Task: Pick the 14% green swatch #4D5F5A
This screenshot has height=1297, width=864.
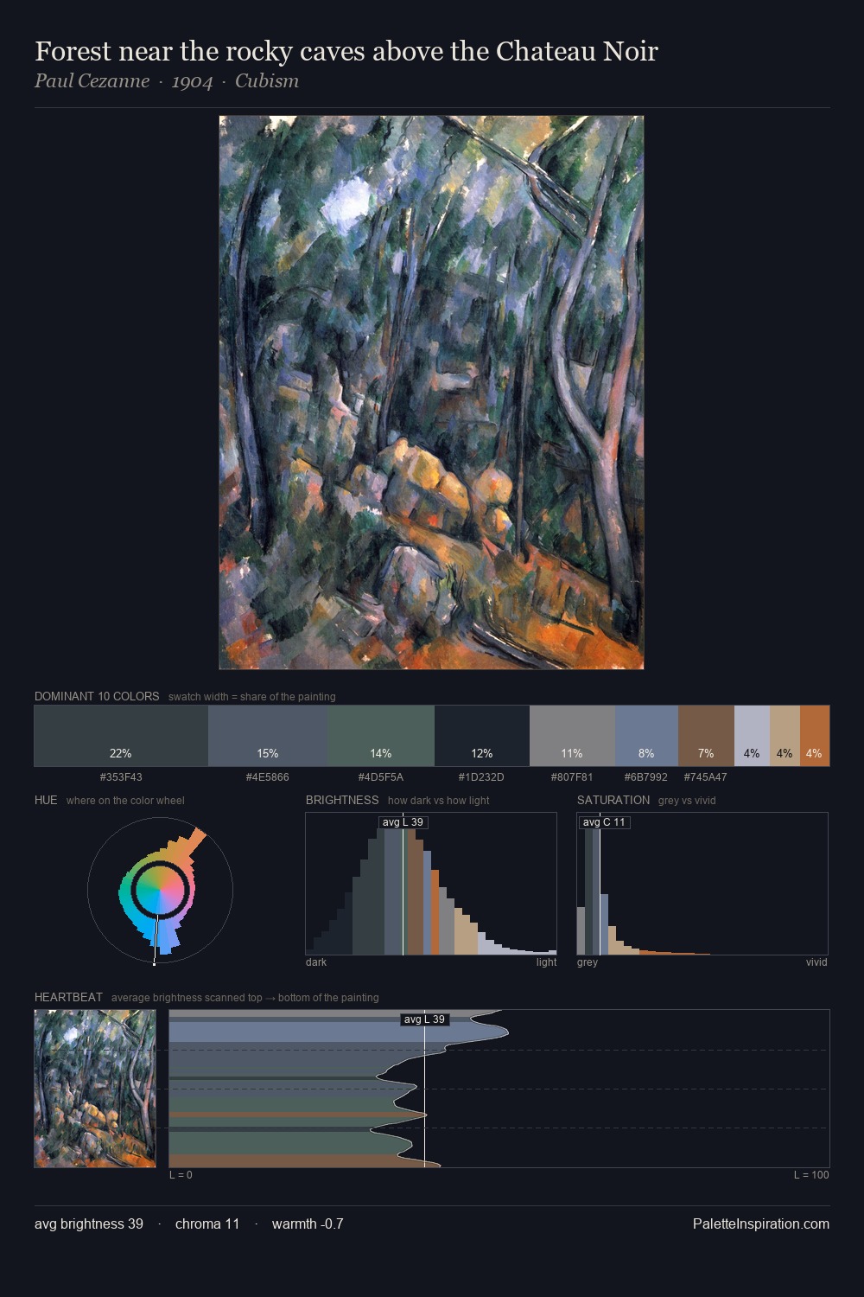Action: pyautogui.click(x=381, y=736)
